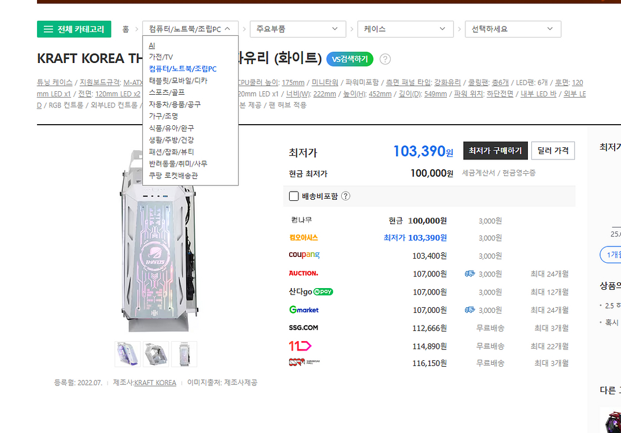Expand the 케이스 dropdown

click(405, 29)
